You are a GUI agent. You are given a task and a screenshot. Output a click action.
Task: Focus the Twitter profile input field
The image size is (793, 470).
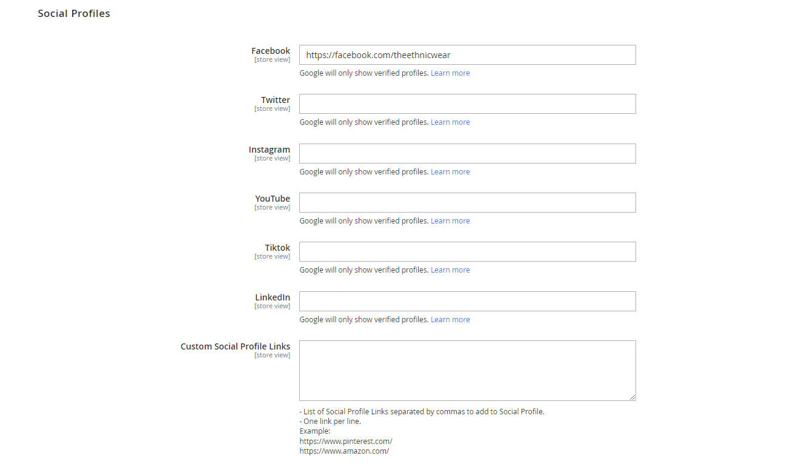coord(467,104)
